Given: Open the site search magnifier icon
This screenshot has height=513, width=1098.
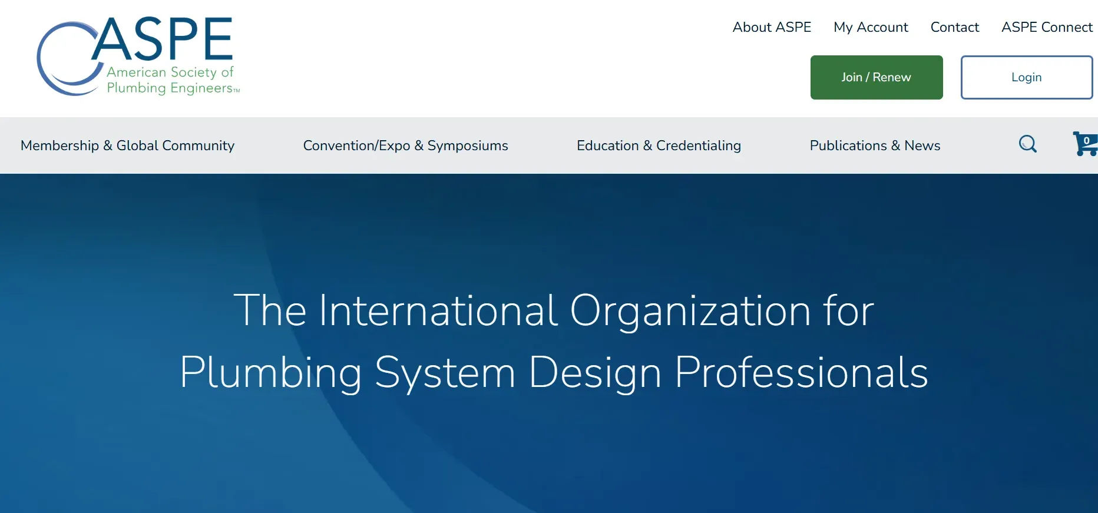Looking at the screenshot, I should click(x=1028, y=144).
